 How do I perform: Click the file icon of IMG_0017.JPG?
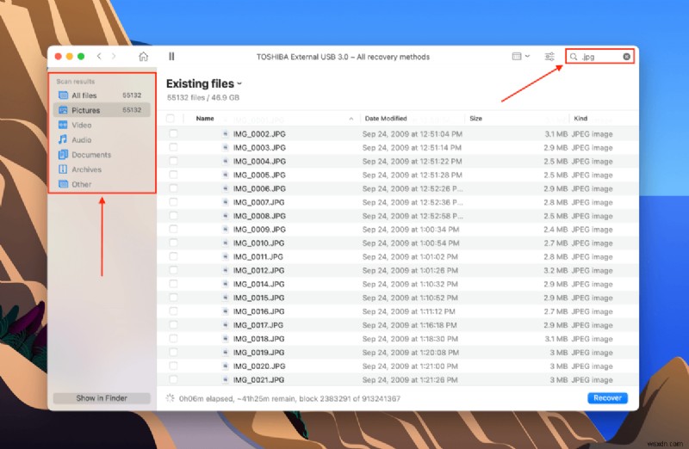(226, 325)
